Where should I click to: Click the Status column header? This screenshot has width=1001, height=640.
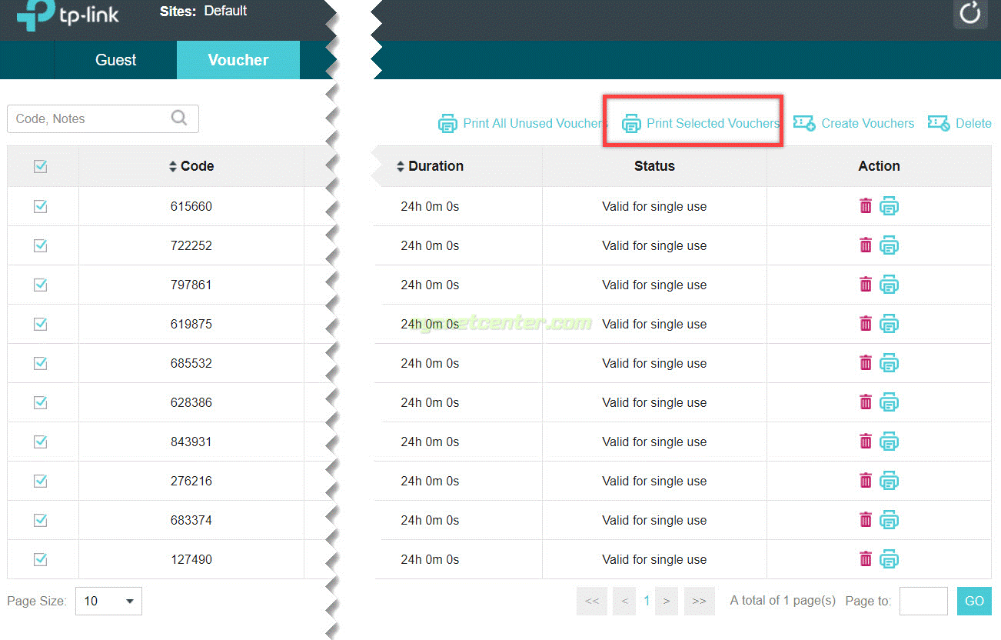click(x=654, y=166)
